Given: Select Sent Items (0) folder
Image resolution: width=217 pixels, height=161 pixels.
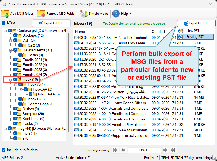Looking at the screenshot, I should [x=33, y=119].
